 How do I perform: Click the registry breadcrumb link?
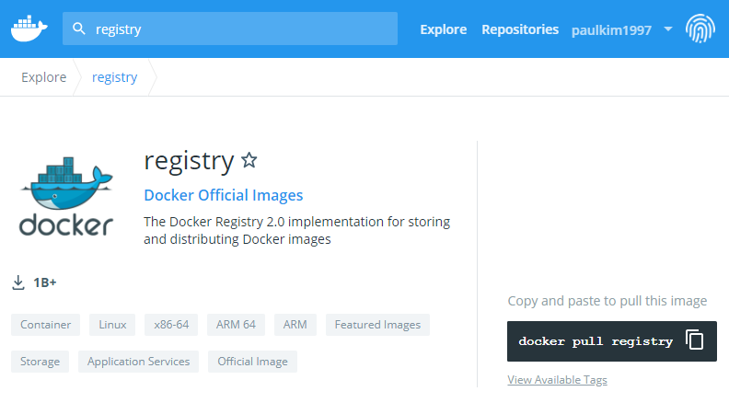point(114,77)
